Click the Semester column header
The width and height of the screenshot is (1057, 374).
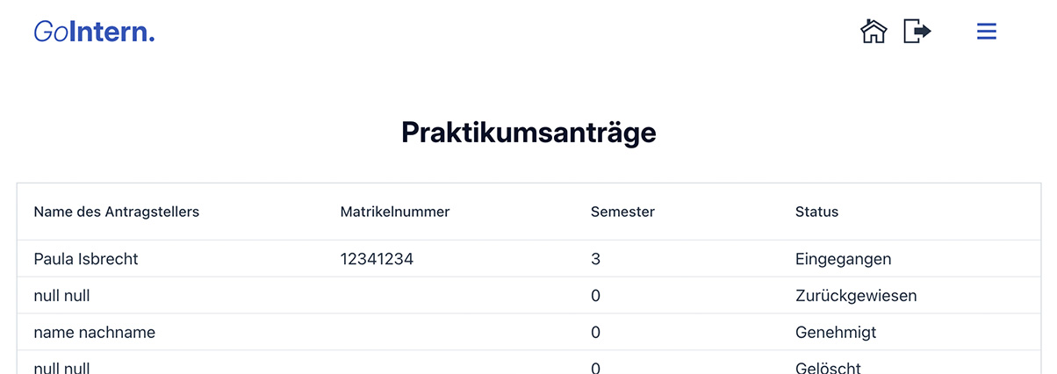pos(622,212)
